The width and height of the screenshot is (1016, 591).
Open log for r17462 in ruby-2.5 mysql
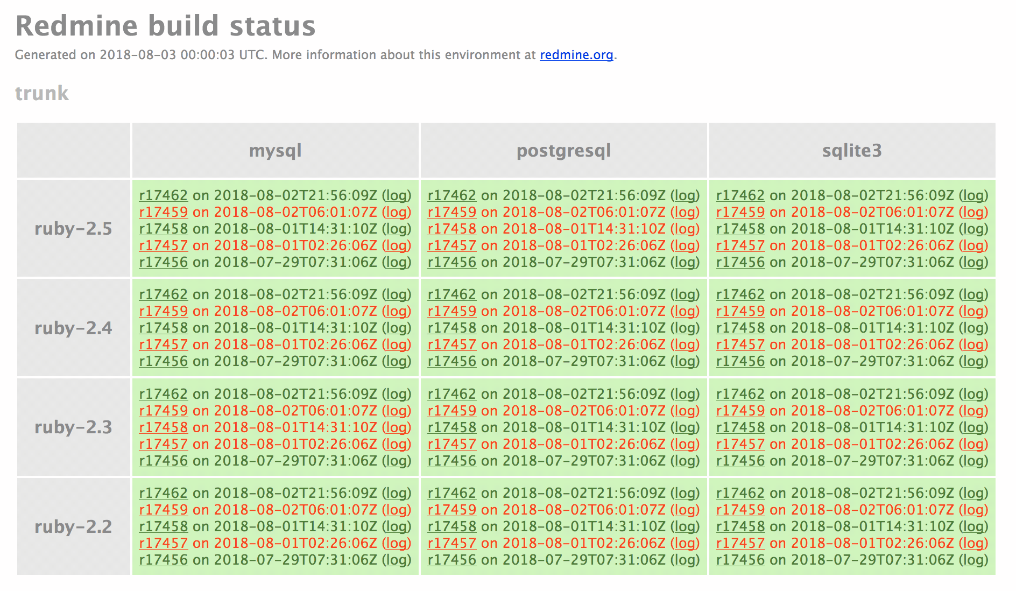[397, 195]
